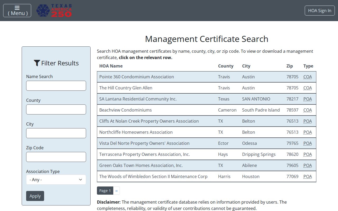338x211 pixels.
Task: Go to next page arrow
Action: (116, 191)
